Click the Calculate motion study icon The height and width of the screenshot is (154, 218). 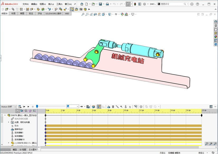tap(20, 107)
